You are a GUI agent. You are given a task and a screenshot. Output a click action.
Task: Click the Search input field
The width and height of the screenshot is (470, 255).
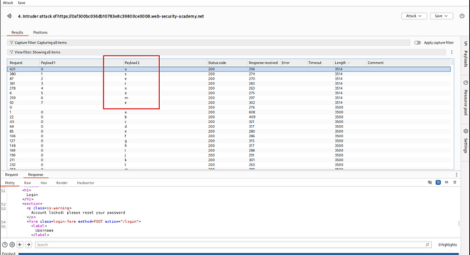233,244
